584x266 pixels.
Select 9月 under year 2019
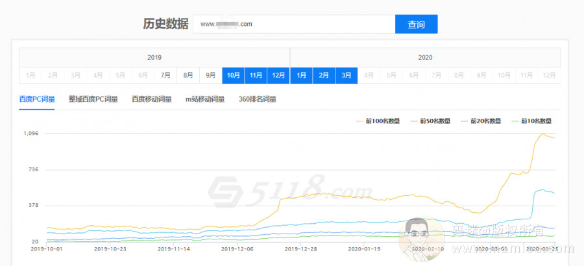pos(210,75)
